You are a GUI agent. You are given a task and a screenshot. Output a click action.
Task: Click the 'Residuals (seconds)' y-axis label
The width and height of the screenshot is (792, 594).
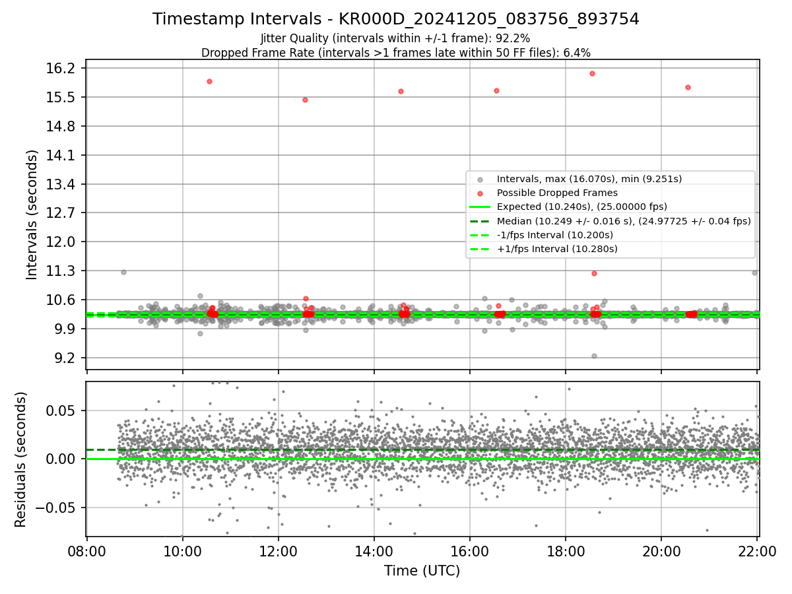click(x=21, y=459)
